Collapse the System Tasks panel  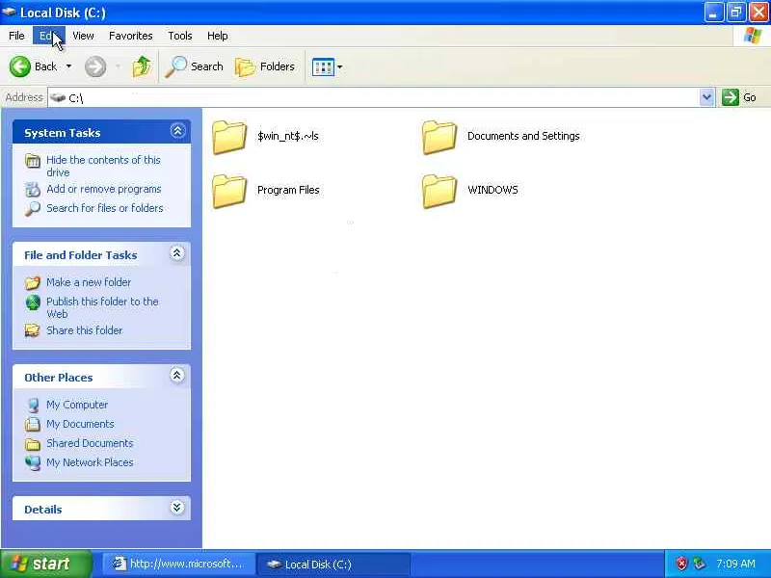[177, 131]
